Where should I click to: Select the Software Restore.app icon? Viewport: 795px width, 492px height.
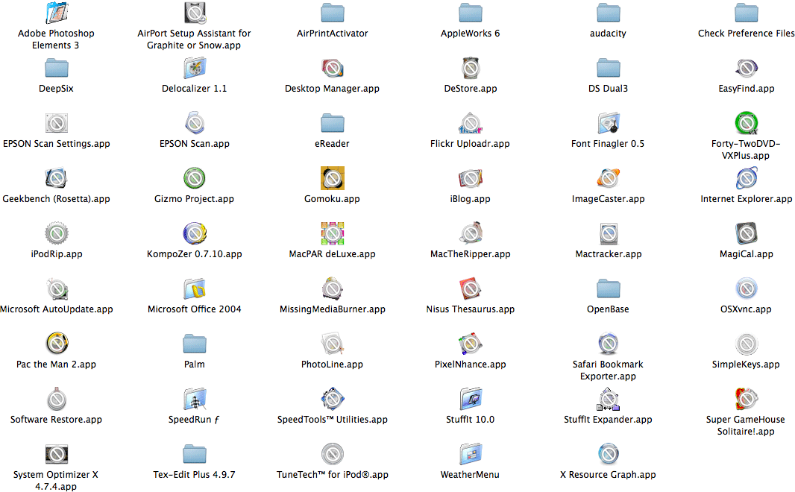click(57, 400)
